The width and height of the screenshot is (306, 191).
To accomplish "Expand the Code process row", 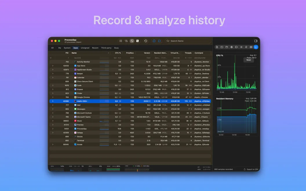I will (53, 85).
